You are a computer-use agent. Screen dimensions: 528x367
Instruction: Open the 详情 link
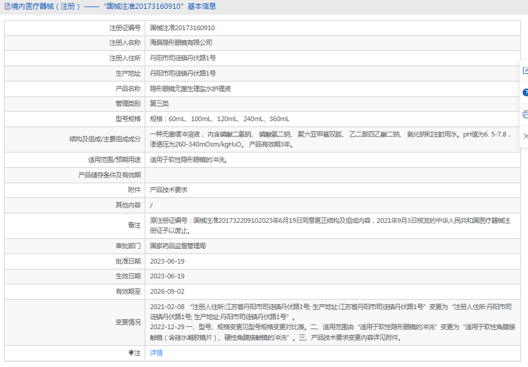tap(156, 353)
